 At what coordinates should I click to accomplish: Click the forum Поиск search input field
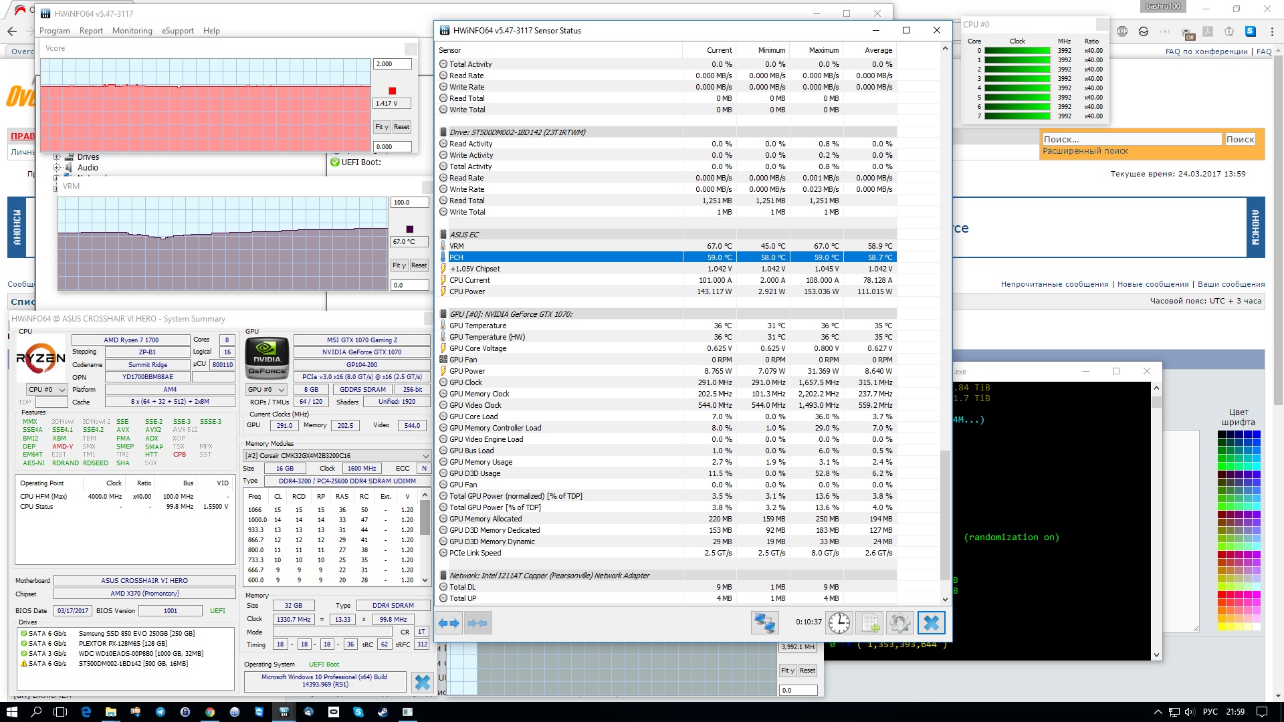tap(1132, 140)
